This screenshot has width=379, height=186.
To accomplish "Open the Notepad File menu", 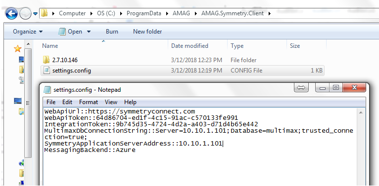I will tap(51, 102).
